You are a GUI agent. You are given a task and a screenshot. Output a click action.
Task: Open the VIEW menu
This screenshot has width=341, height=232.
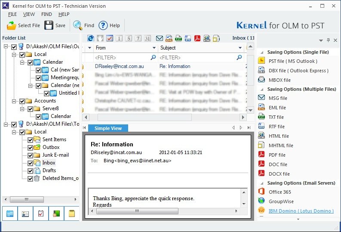point(29,14)
